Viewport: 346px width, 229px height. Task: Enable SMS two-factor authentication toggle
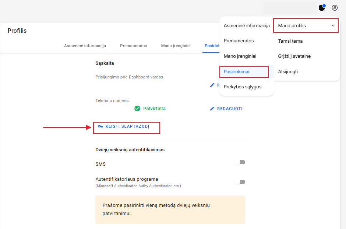point(240,162)
